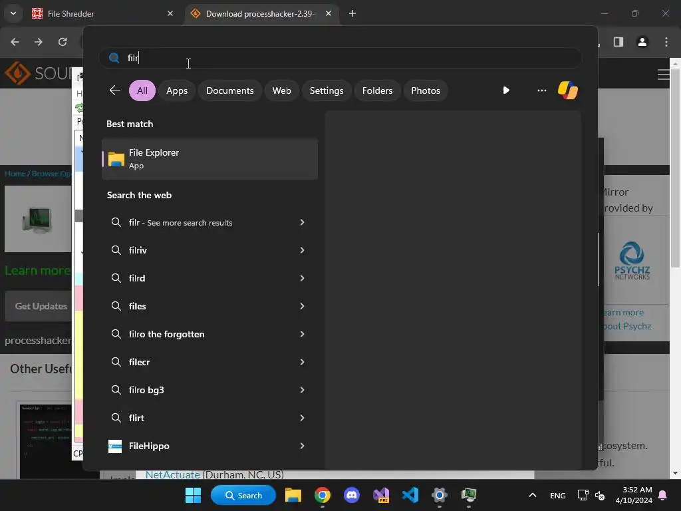Open the NetActuate link on webpage
The image size is (681, 511).
pos(172,474)
